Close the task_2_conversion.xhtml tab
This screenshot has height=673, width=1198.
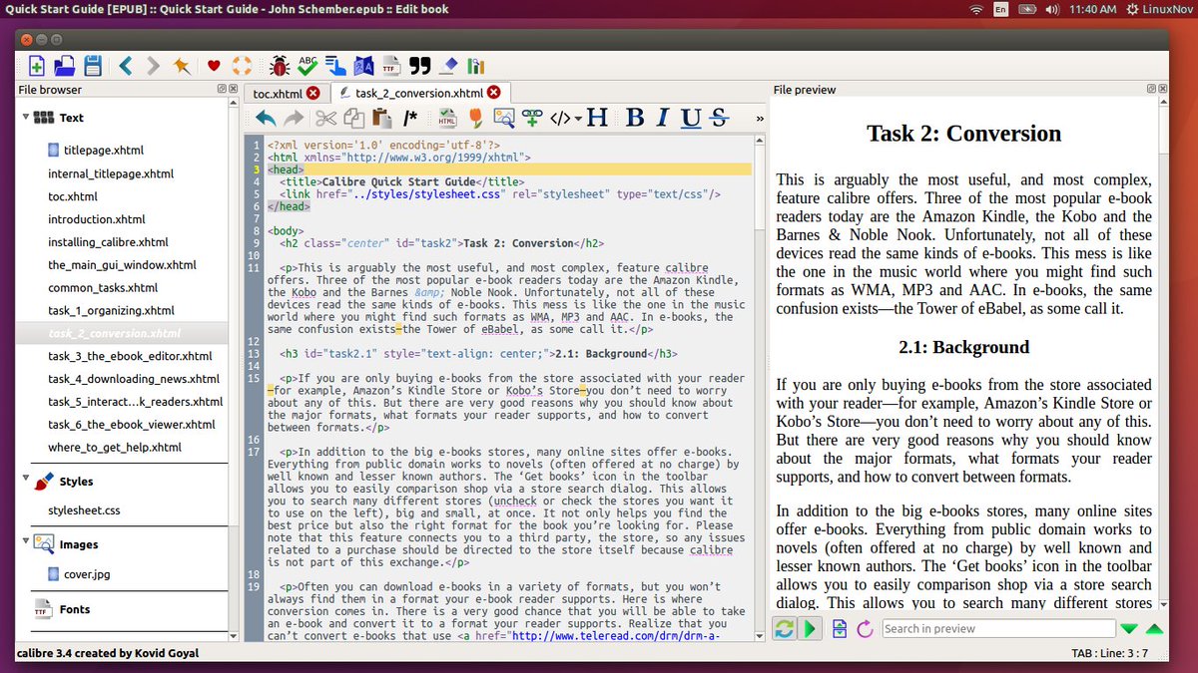click(x=494, y=93)
